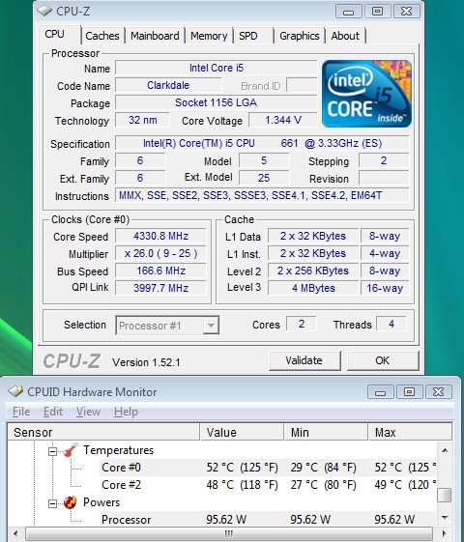Viewport: 464px width, 542px height.
Task: Click the Name field 'Intel Core i5'
Action: click(x=217, y=68)
